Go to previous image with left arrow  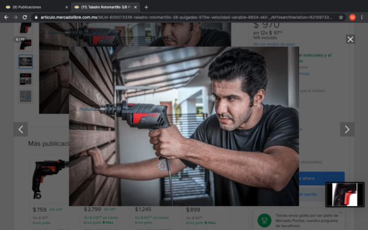(x=21, y=129)
